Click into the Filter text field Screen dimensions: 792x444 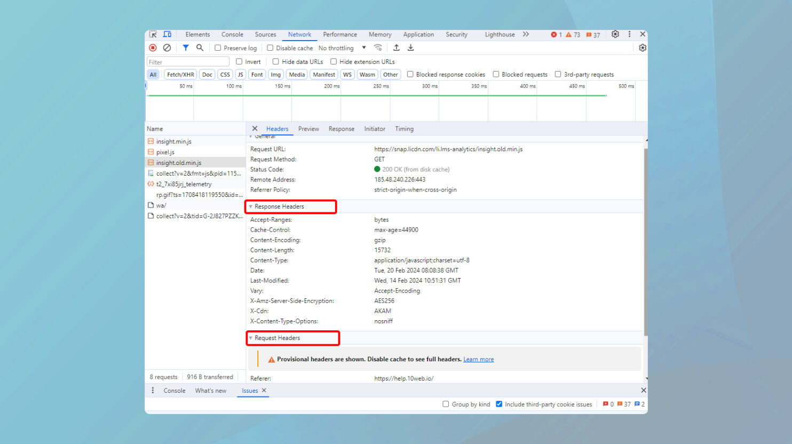188,62
